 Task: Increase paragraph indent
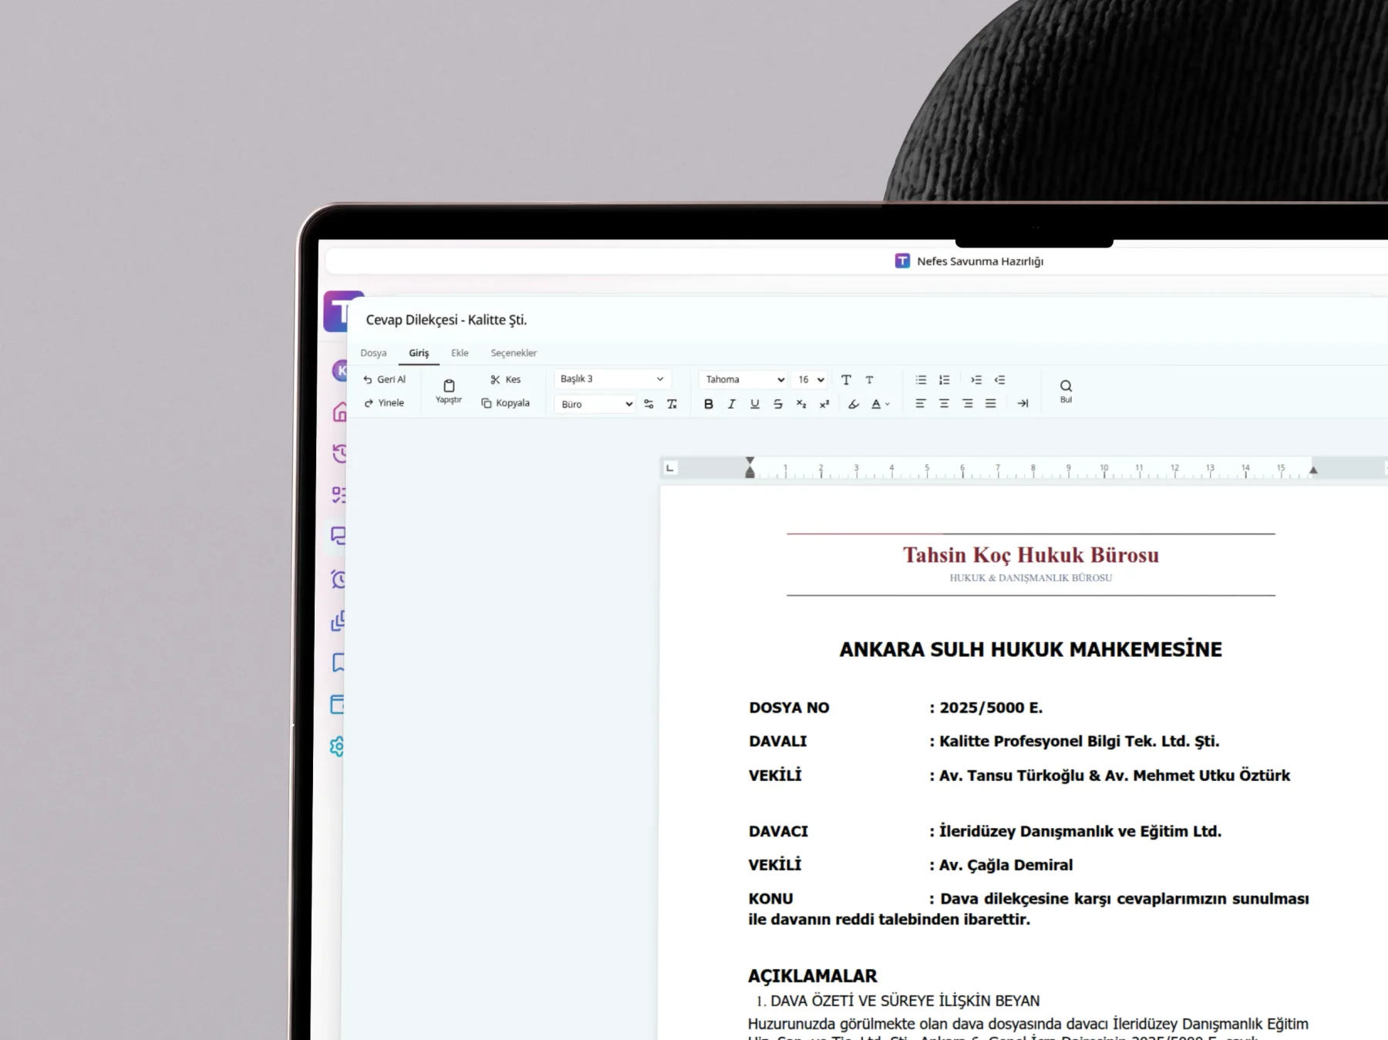976,379
